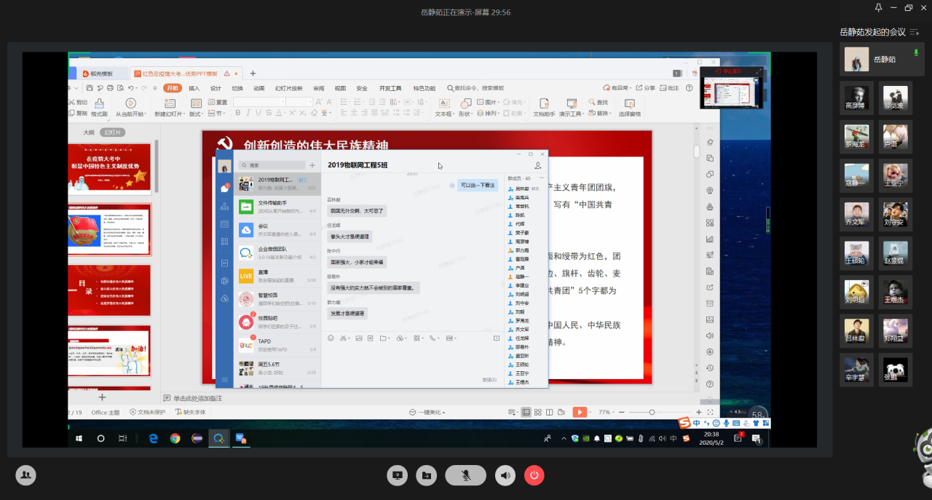Open the 图片 picture dropdown
The height and width of the screenshot is (500, 932).
coord(489,103)
